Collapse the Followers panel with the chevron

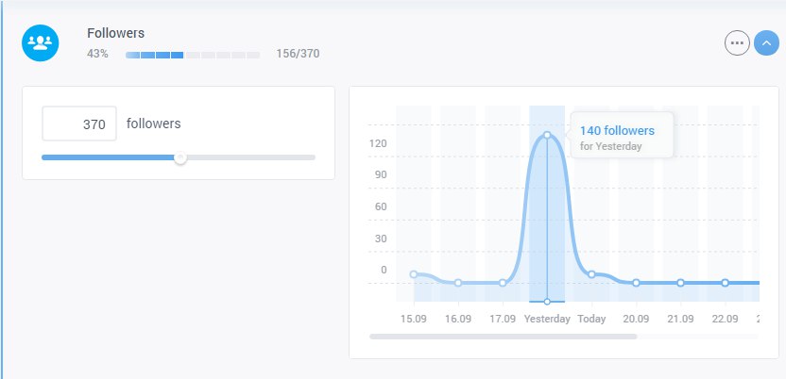(x=766, y=43)
